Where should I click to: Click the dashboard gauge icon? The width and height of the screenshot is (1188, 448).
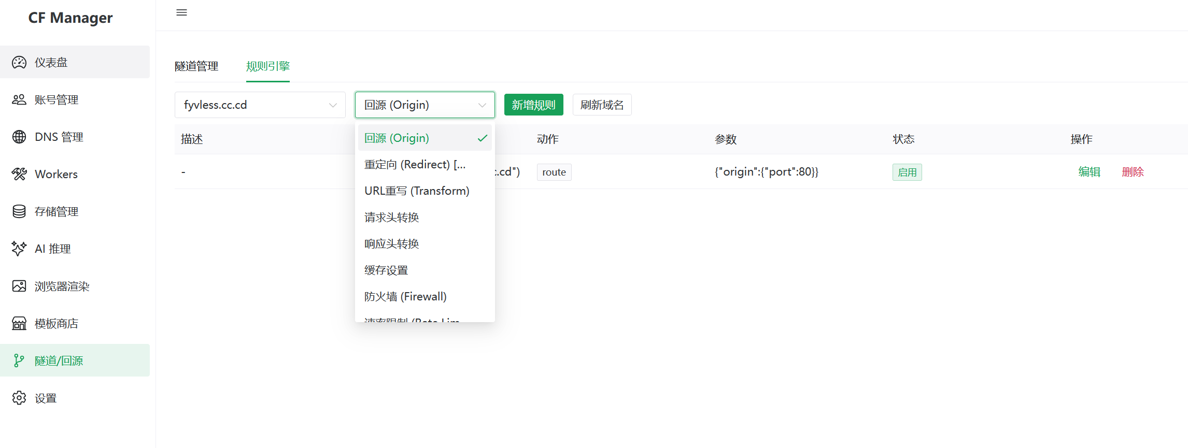[x=19, y=62]
